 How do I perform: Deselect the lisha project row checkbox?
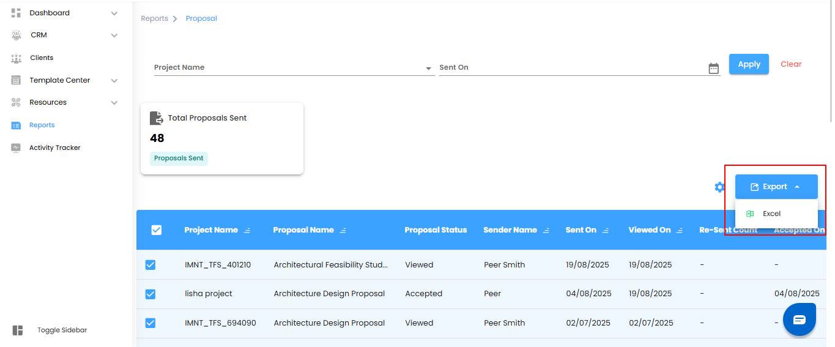[x=150, y=294]
